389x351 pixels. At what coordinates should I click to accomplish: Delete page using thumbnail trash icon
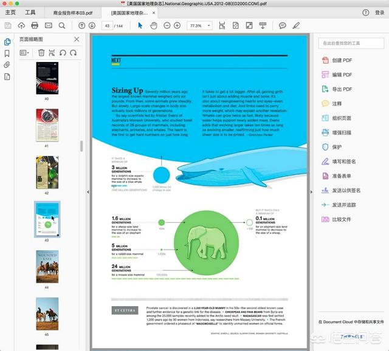click(41, 53)
